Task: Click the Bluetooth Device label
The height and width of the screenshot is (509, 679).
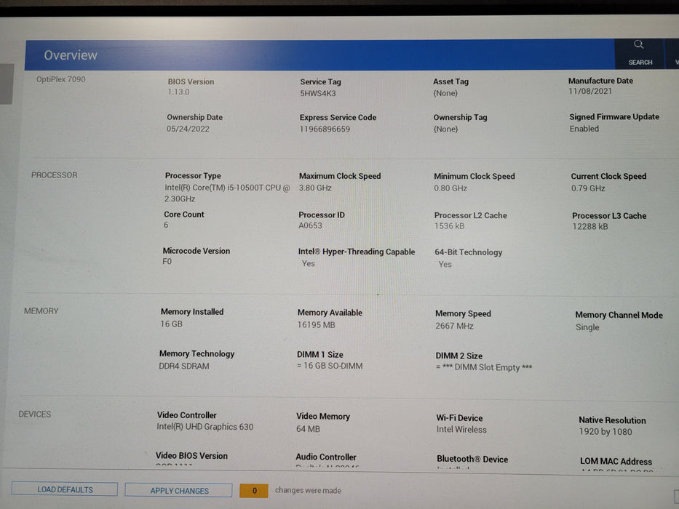Action: pyautogui.click(x=472, y=460)
